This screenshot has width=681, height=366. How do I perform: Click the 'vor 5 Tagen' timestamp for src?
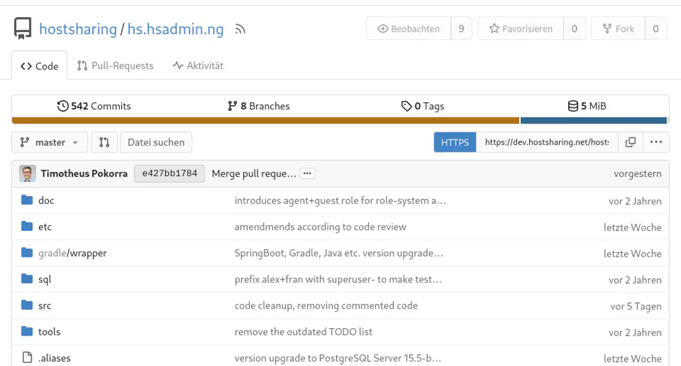tap(636, 307)
